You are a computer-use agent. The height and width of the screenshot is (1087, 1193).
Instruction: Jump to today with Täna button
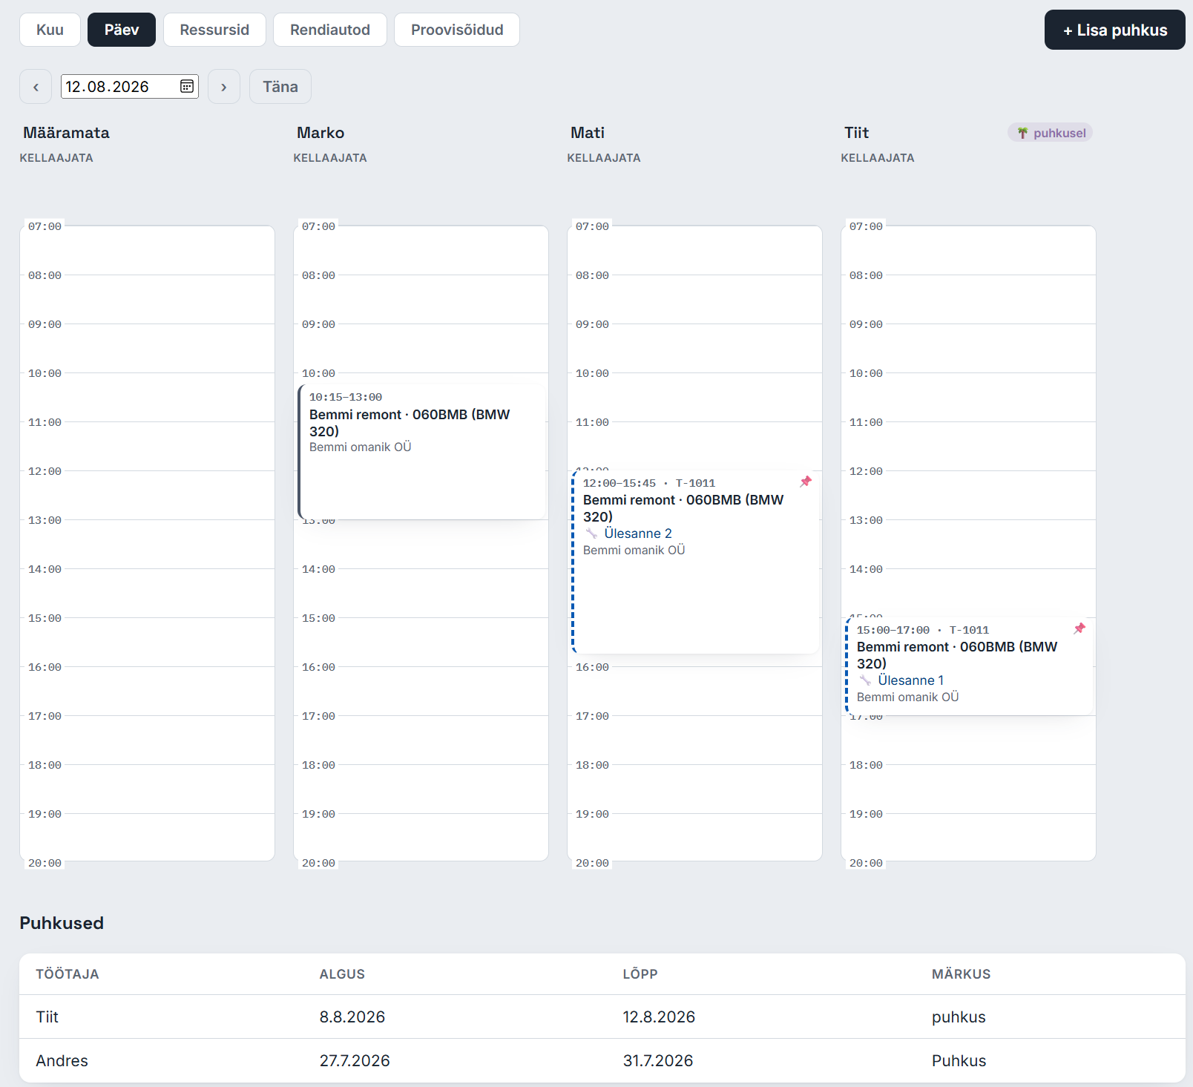click(x=280, y=87)
